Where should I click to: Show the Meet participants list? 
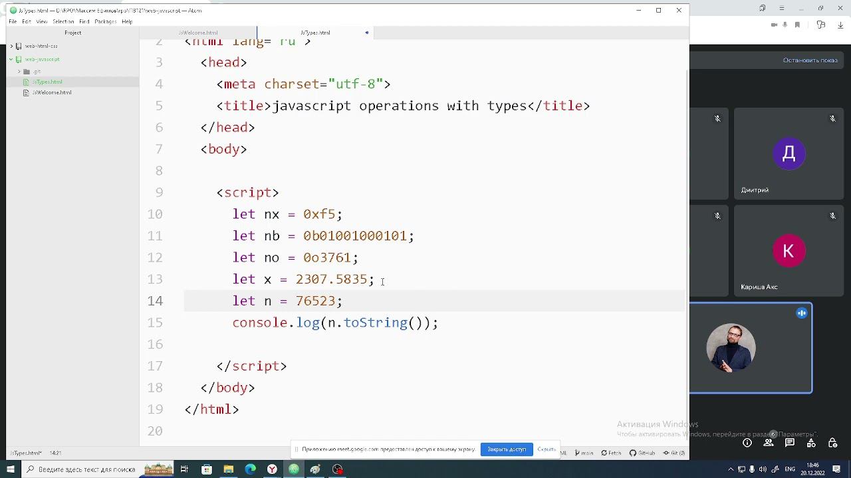tap(769, 443)
